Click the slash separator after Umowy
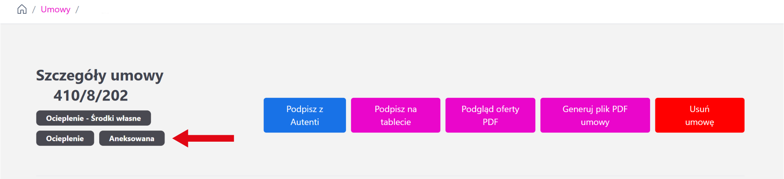The width and height of the screenshot is (784, 179). tap(77, 10)
